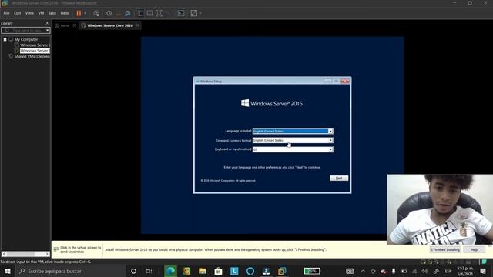The image size is (493, 277).
Task: Open Microsoft Store from the taskbar
Action: [x=218, y=271]
